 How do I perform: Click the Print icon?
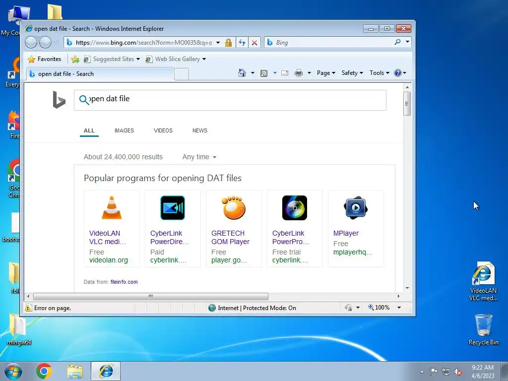click(298, 73)
